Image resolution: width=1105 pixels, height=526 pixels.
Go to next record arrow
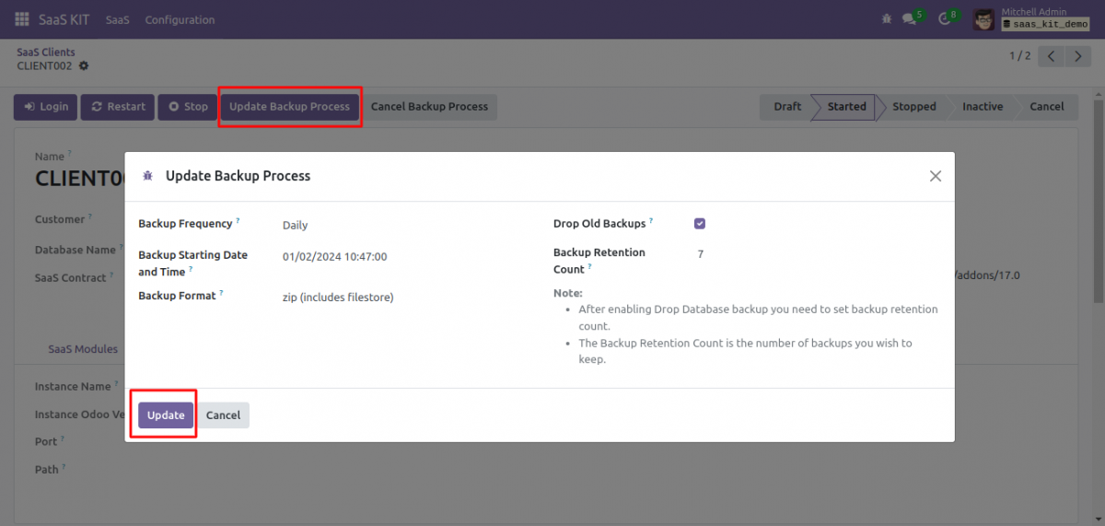1077,56
